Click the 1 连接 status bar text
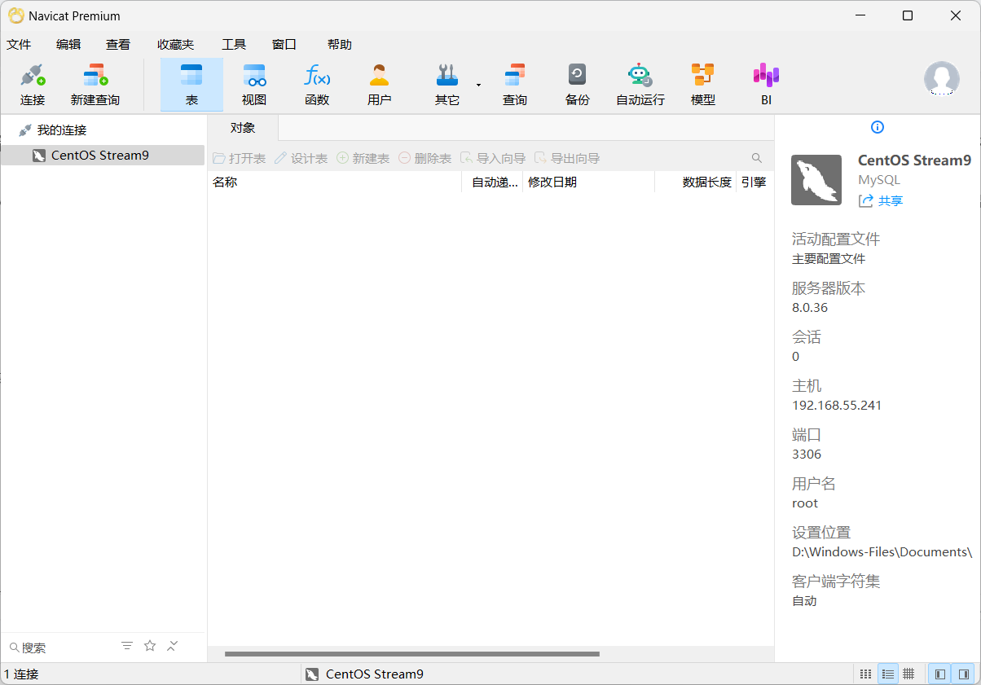Image resolution: width=981 pixels, height=685 pixels. (22, 674)
